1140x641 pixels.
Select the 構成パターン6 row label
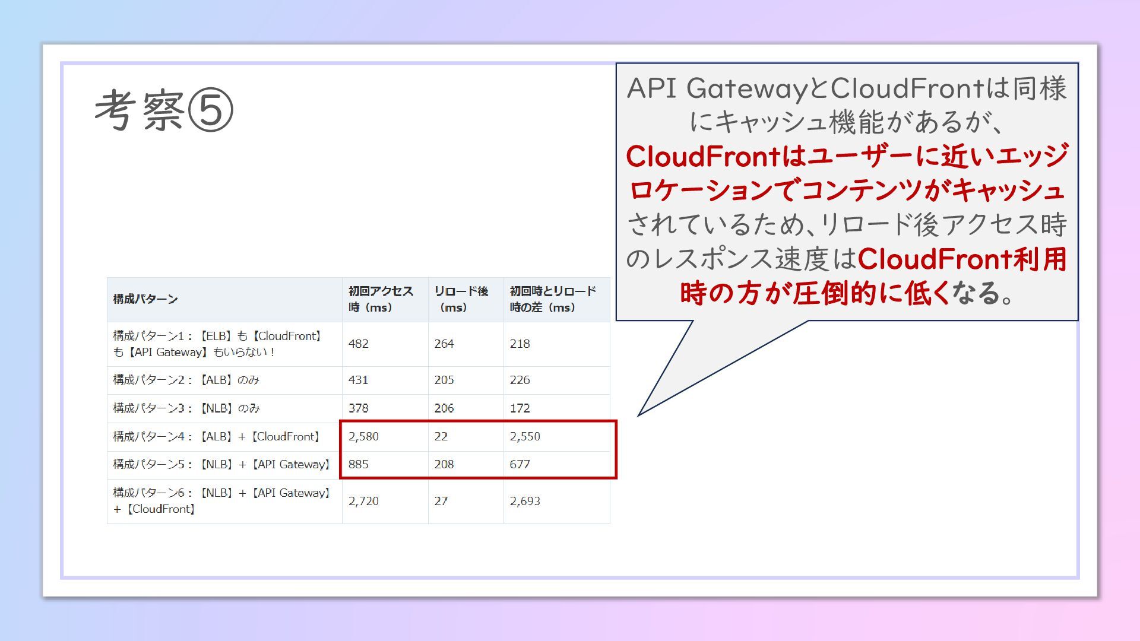tap(221, 501)
